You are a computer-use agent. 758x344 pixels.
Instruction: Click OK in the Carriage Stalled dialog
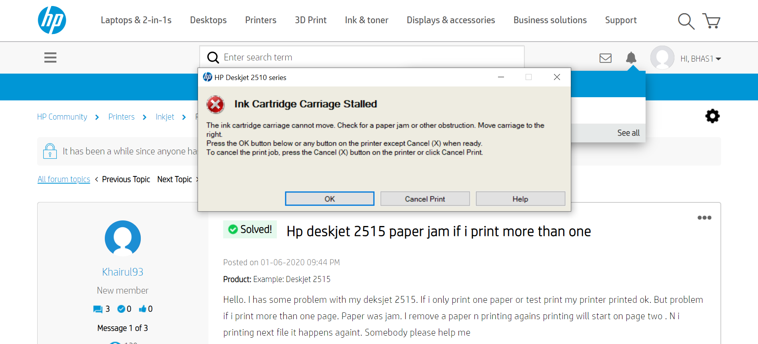point(330,199)
